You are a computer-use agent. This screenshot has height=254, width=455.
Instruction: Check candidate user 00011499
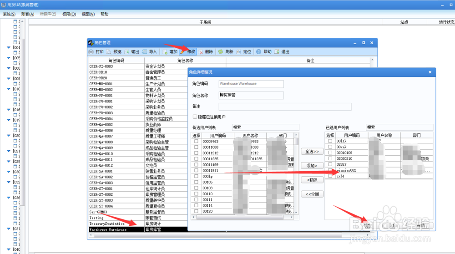click(196, 165)
